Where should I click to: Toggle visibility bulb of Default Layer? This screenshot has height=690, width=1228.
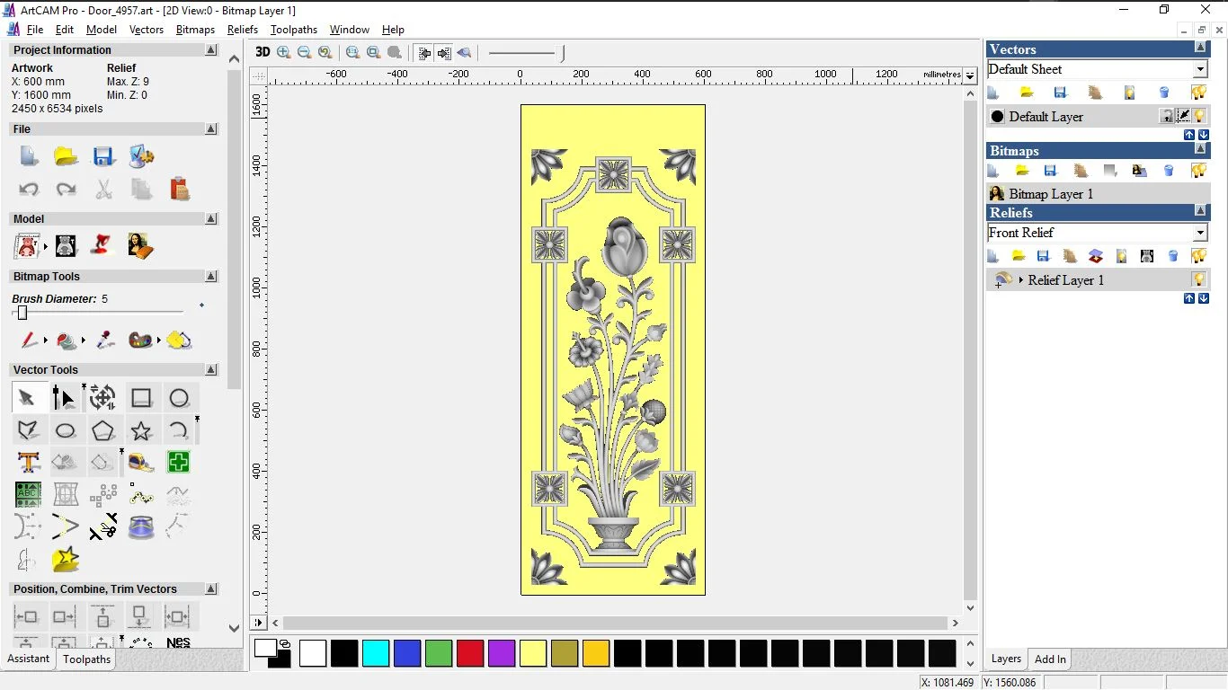1199,117
